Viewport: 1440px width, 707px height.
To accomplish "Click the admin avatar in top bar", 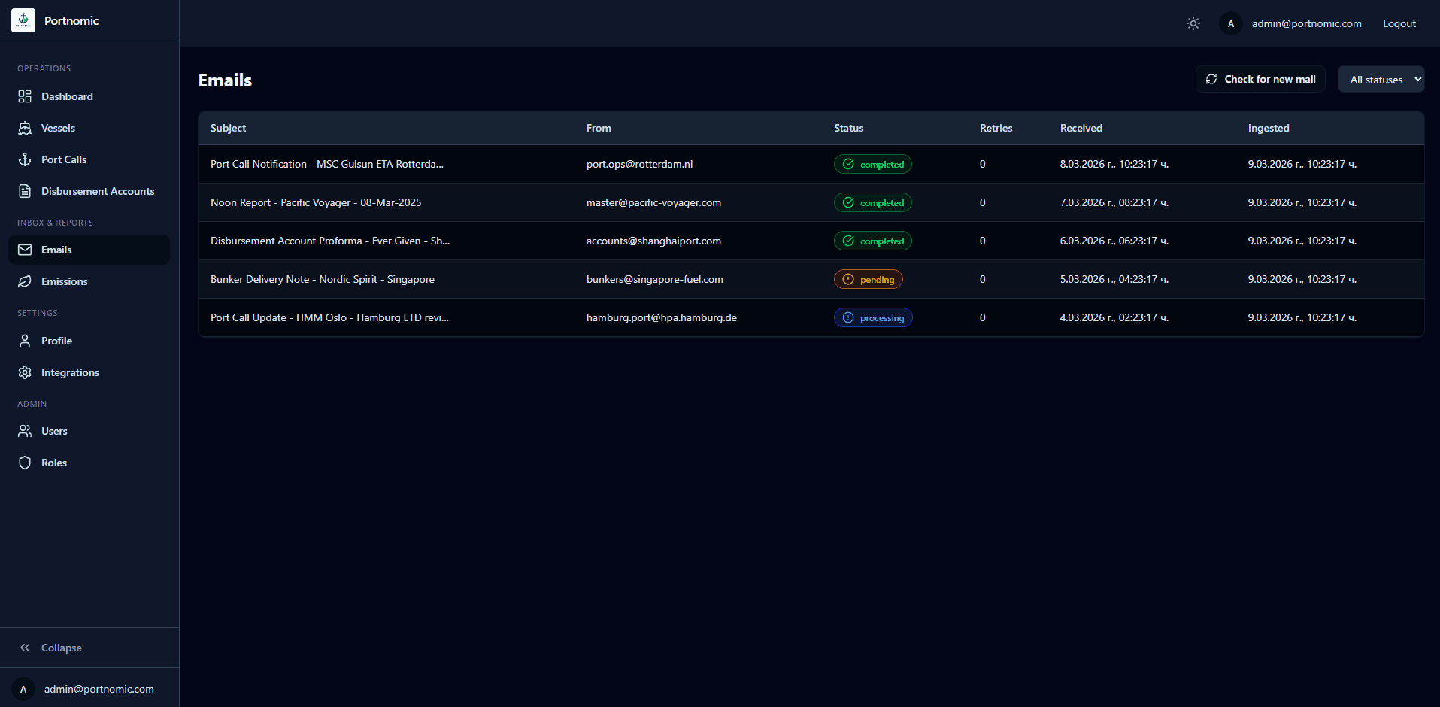I will (1231, 23).
